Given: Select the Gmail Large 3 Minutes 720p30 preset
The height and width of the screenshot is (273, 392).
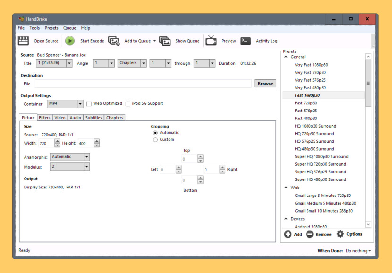Looking at the screenshot, I should [x=323, y=196].
